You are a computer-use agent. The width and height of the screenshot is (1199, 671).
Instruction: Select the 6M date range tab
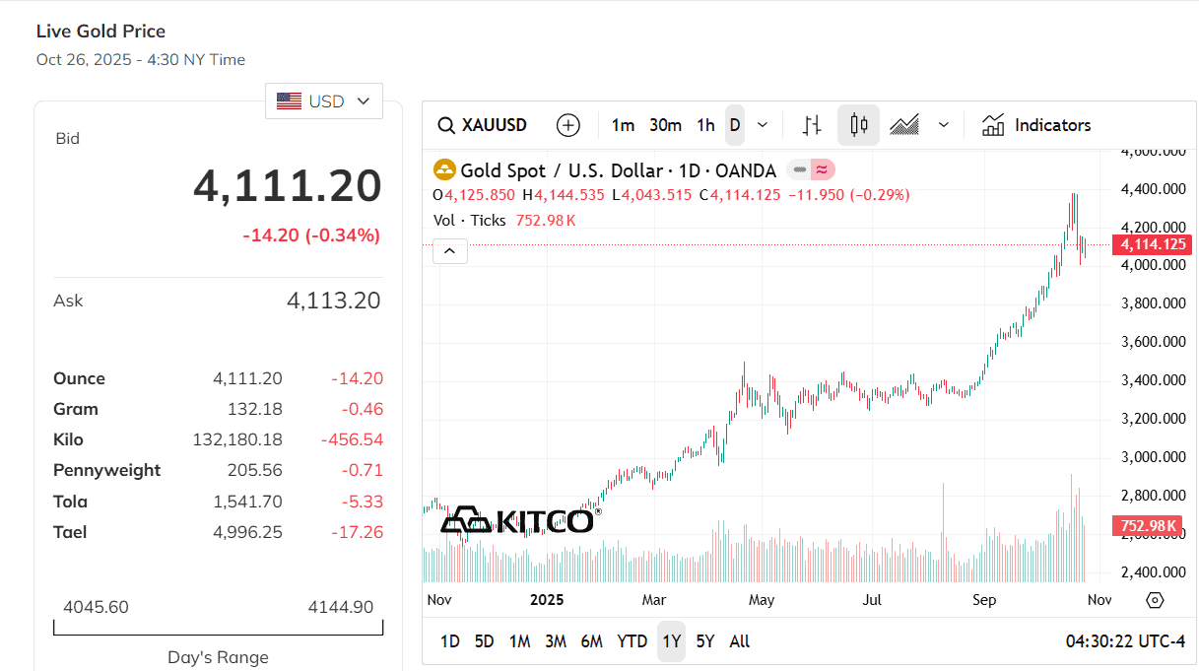coord(591,641)
